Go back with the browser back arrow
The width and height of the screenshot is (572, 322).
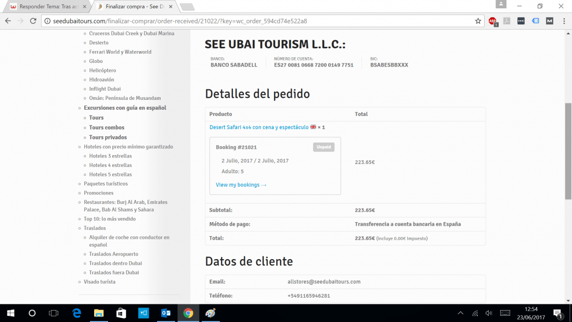click(x=8, y=21)
